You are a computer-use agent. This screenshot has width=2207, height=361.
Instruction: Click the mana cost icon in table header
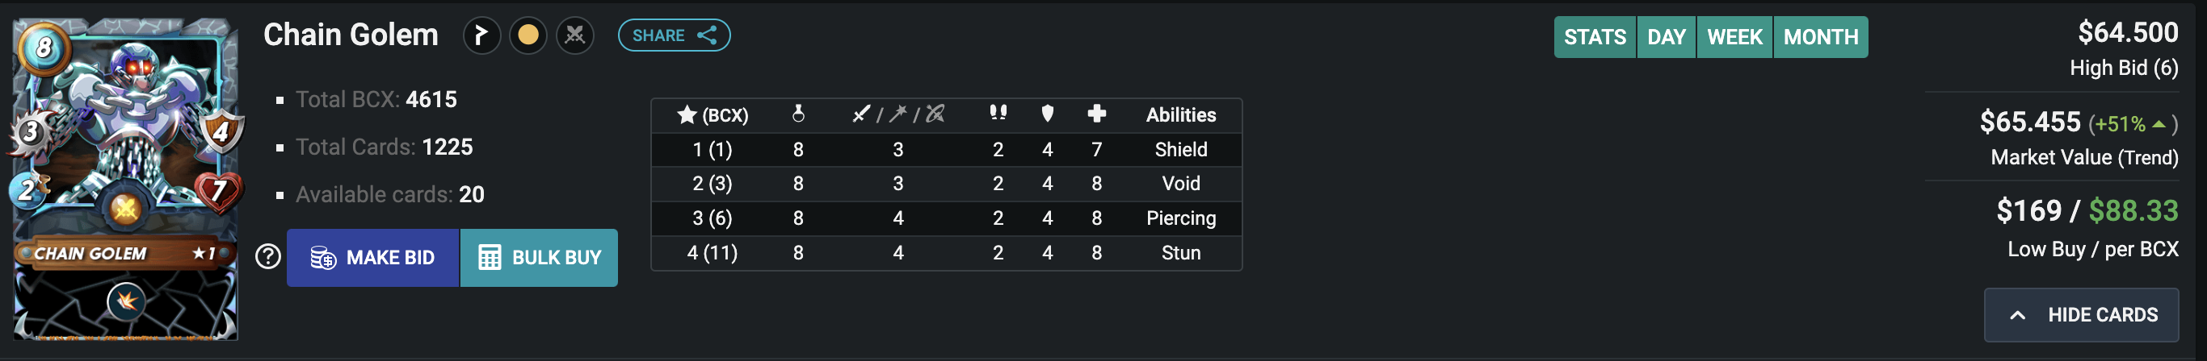797,114
